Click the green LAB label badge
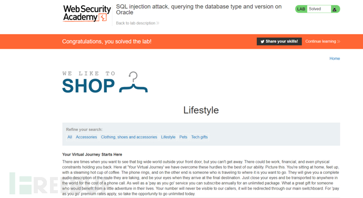The height and width of the screenshot is (198, 363). click(x=301, y=9)
